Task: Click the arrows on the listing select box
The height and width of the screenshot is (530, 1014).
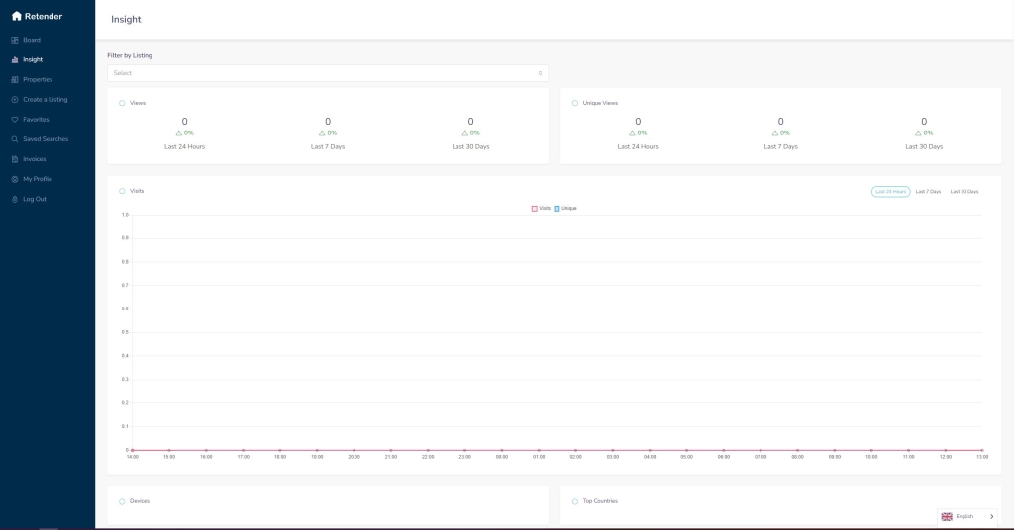Action: (x=540, y=73)
